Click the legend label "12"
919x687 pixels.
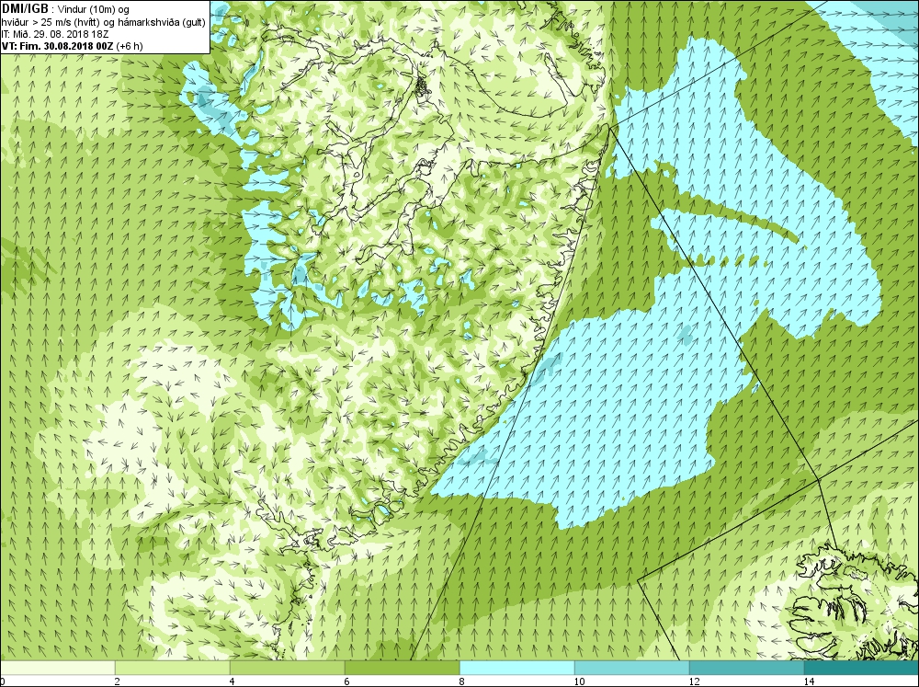694,681
